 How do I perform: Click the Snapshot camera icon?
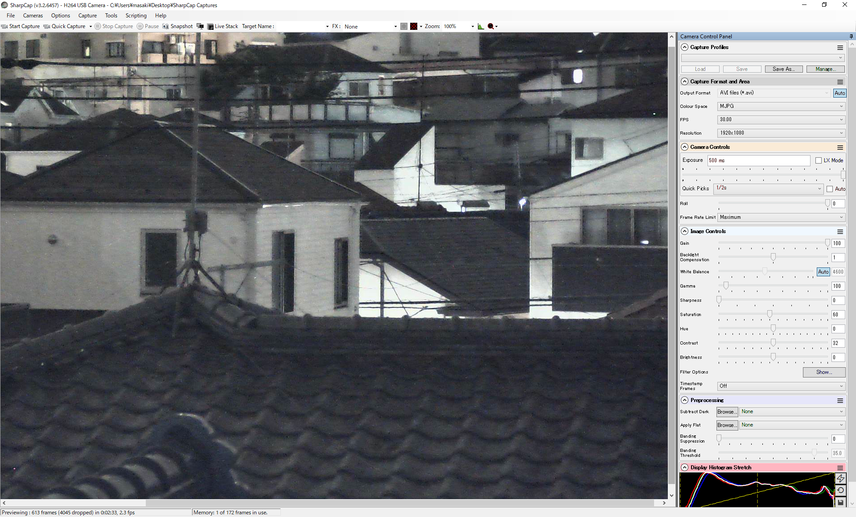click(x=165, y=26)
